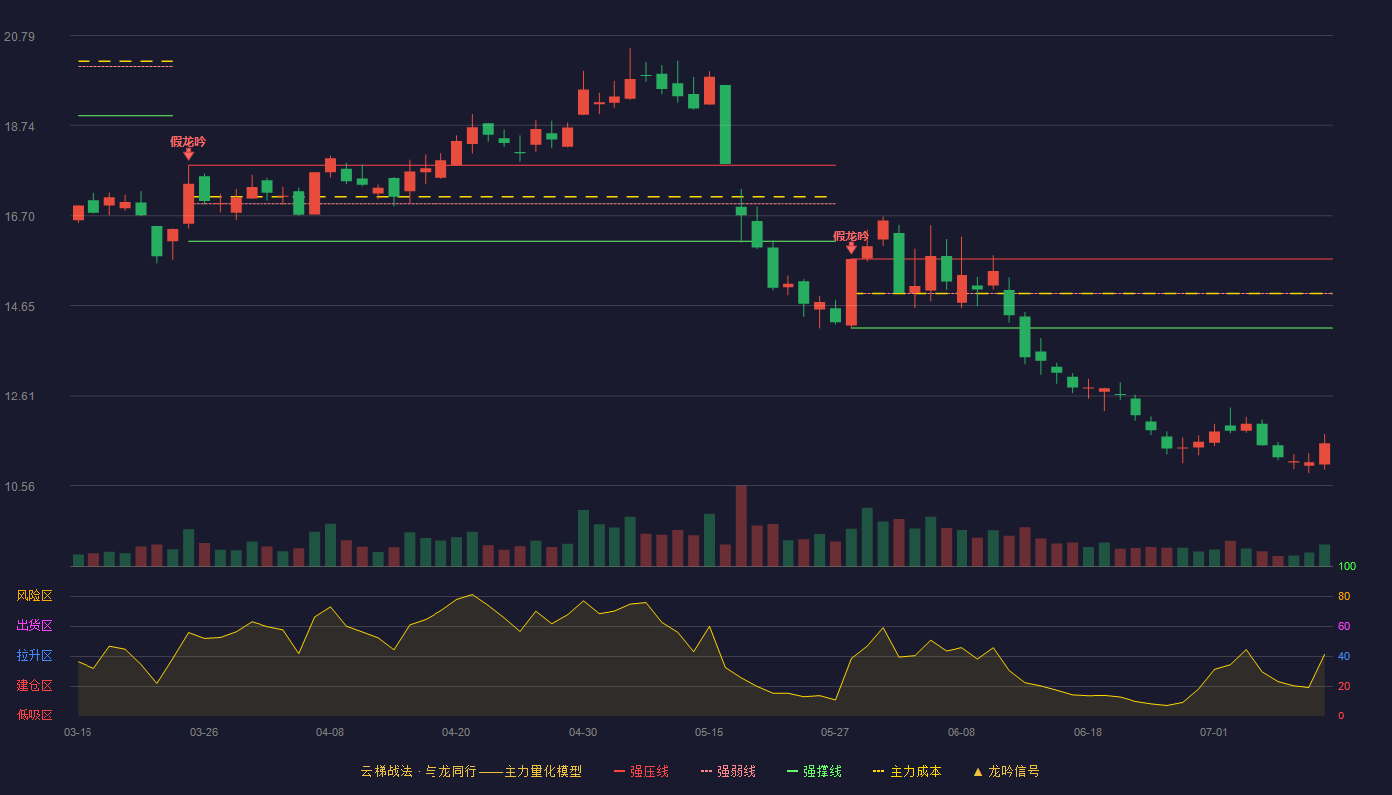Click the 04-30 date label
Screen dimensions: 1392x795
[x=583, y=732]
